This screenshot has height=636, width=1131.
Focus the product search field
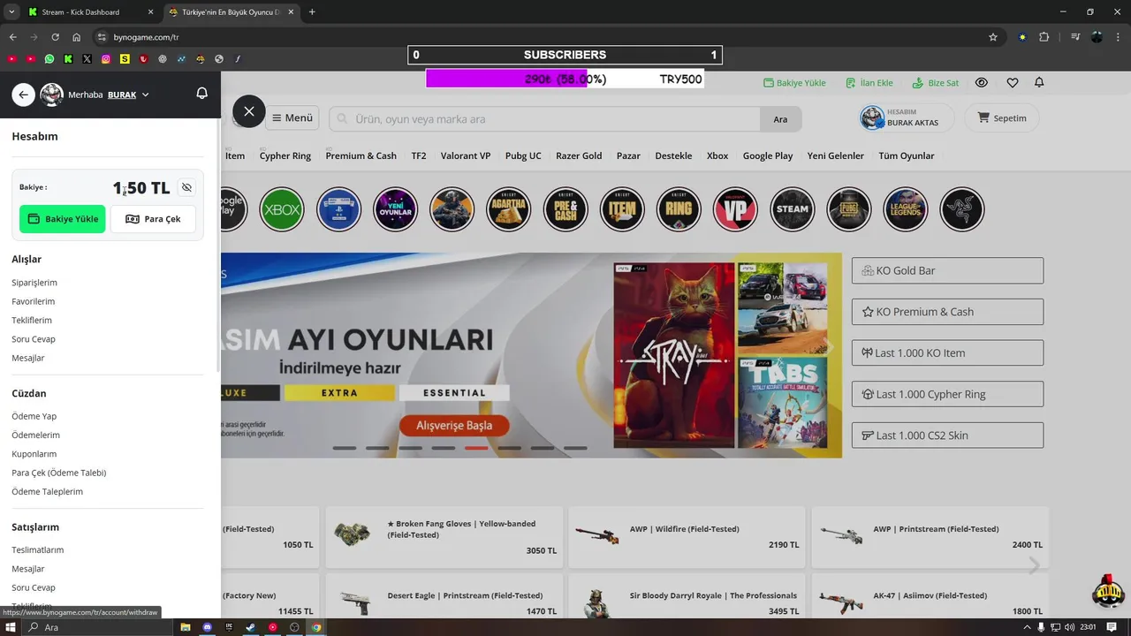[x=544, y=119]
